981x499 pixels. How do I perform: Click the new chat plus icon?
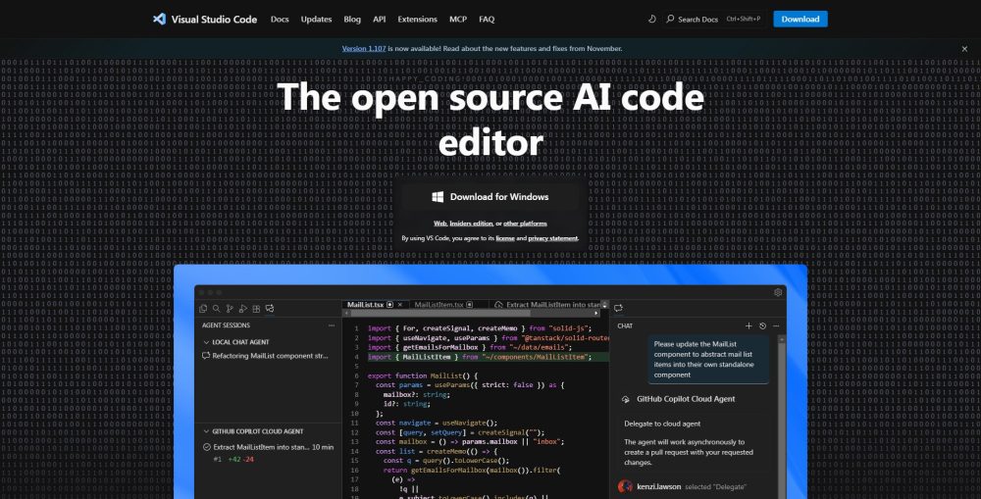point(749,325)
